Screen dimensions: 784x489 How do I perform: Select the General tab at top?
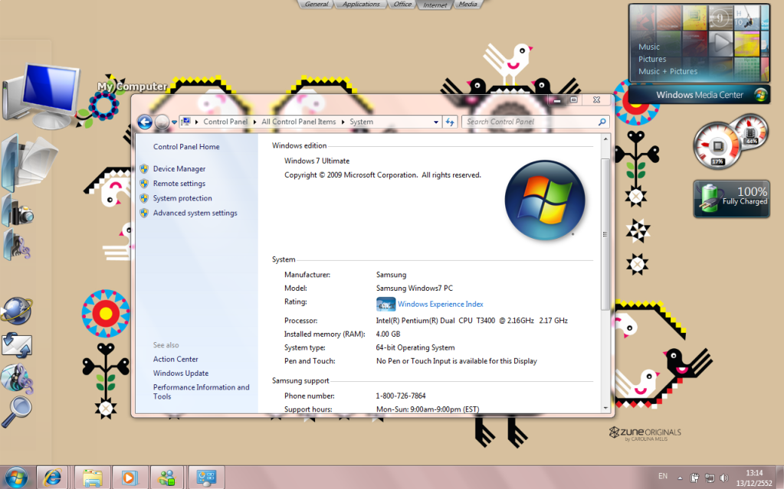pyautogui.click(x=317, y=4)
